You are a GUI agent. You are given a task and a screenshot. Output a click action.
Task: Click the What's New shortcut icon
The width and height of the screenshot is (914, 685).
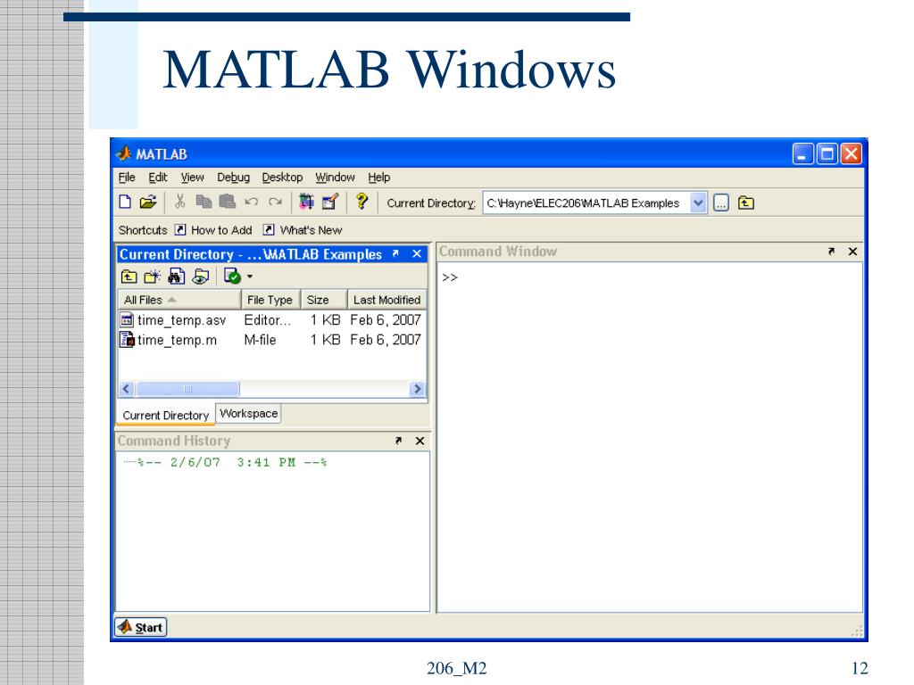[269, 230]
